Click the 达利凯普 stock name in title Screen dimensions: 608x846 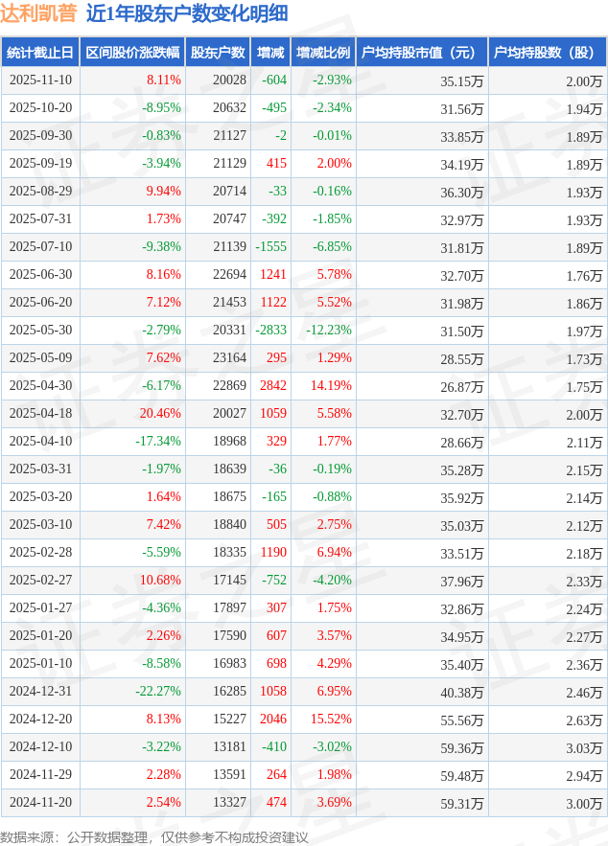(x=39, y=13)
